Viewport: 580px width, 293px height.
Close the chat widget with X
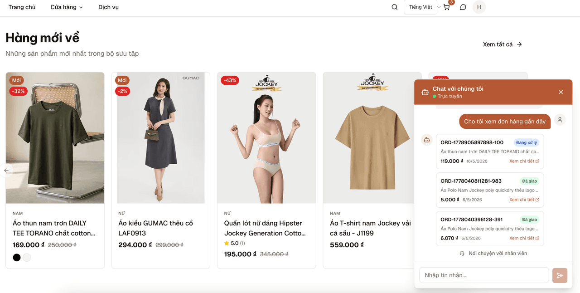[x=561, y=92]
